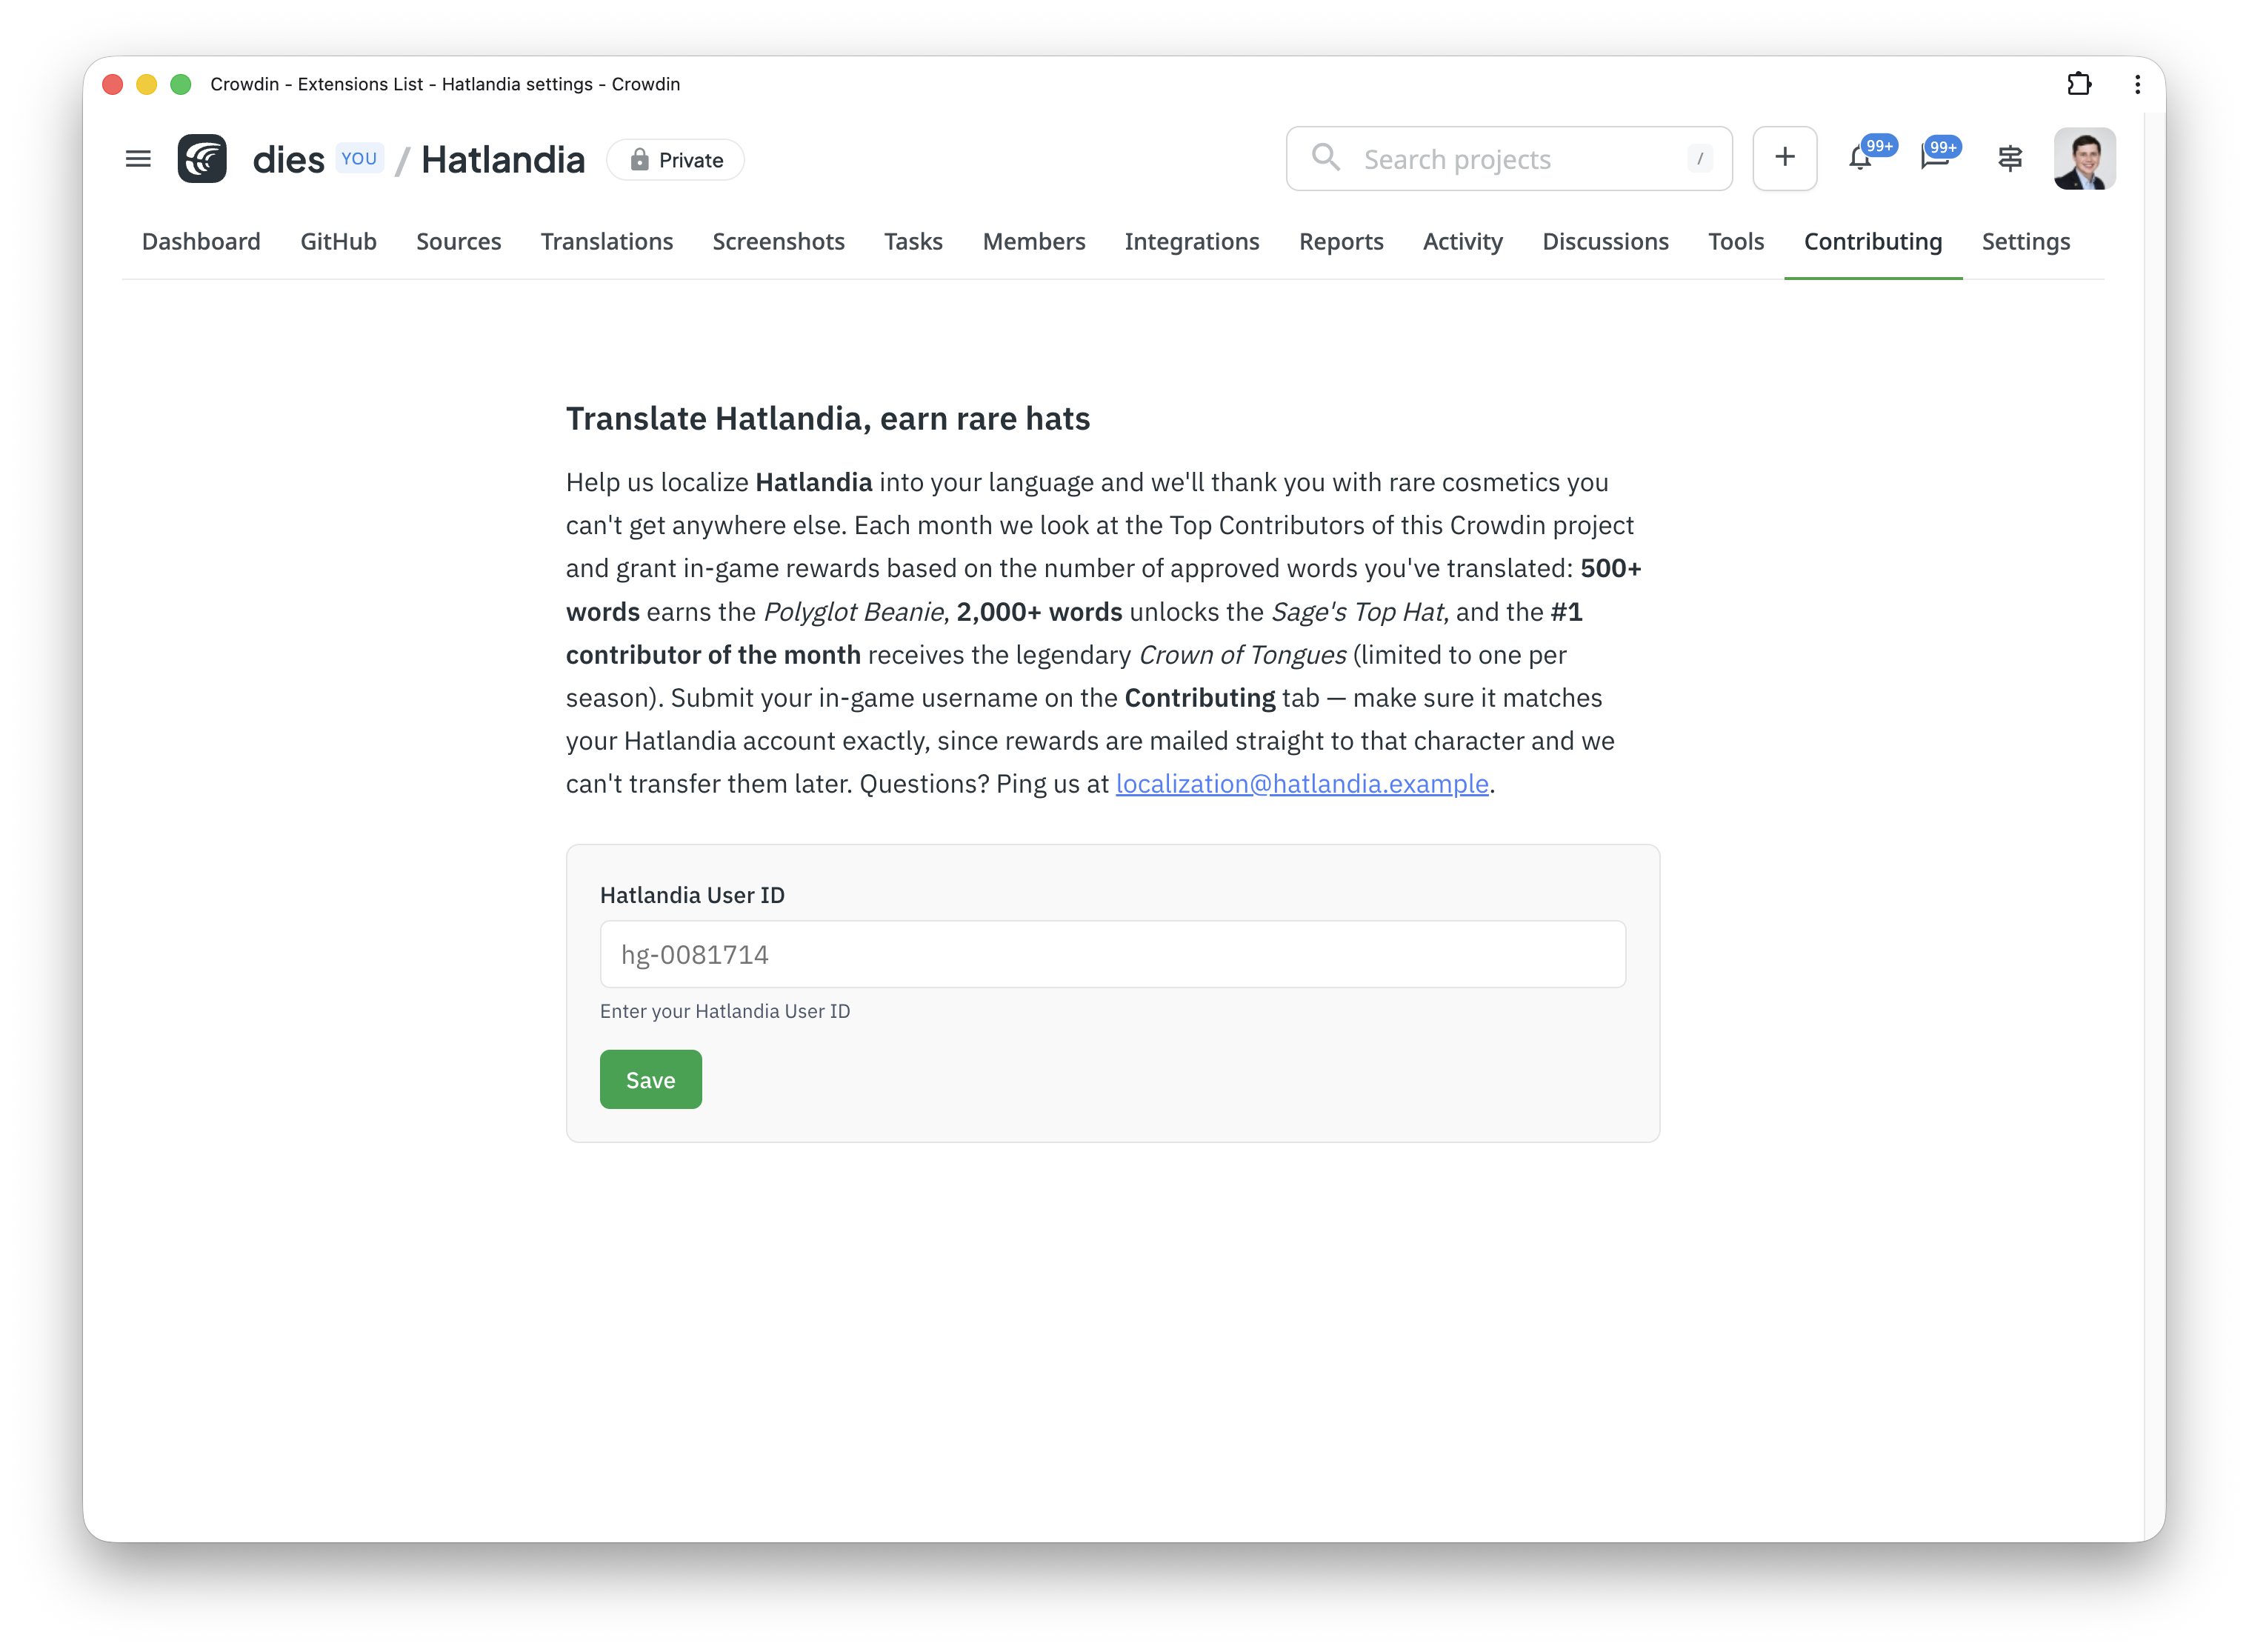Open the Activity tab
The image size is (2249, 1652).
tap(1462, 241)
